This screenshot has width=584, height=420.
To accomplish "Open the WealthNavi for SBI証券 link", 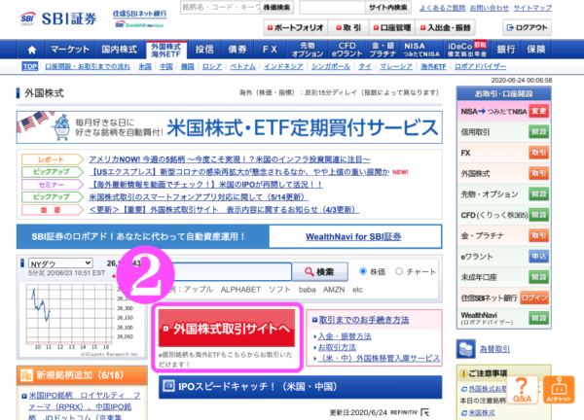I will point(353,236).
